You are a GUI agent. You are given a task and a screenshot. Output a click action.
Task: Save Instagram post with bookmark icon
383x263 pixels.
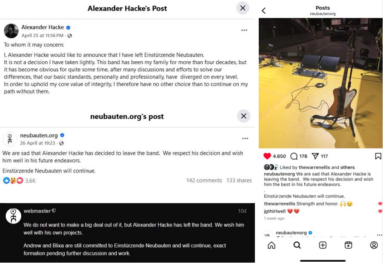378,156
